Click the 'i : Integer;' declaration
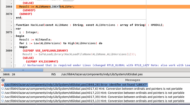The width and height of the screenshot is (190, 105). click(29, 32)
